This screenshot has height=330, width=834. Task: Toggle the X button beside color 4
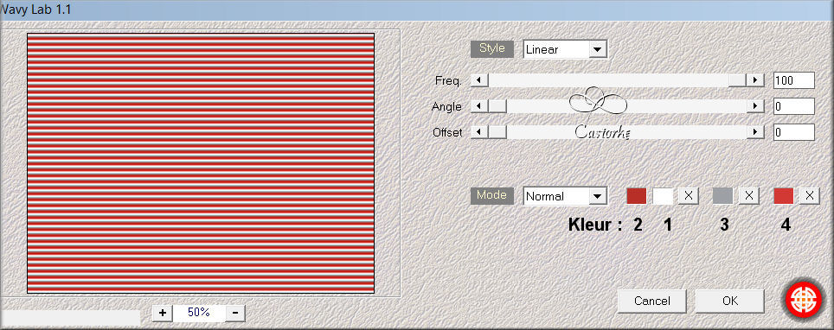(810, 195)
